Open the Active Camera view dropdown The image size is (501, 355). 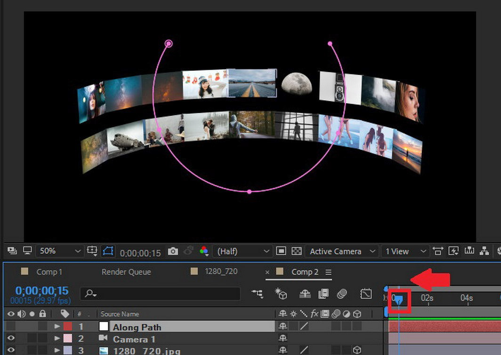[x=341, y=252]
